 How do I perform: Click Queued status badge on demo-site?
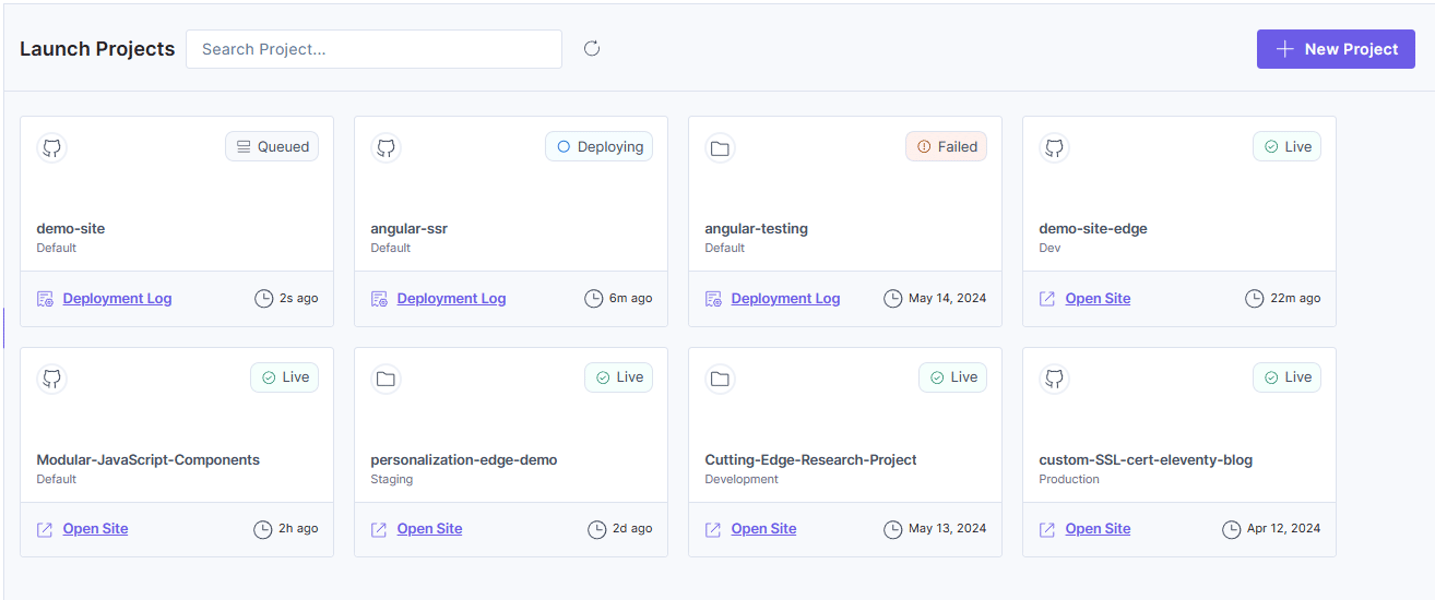(272, 146)
